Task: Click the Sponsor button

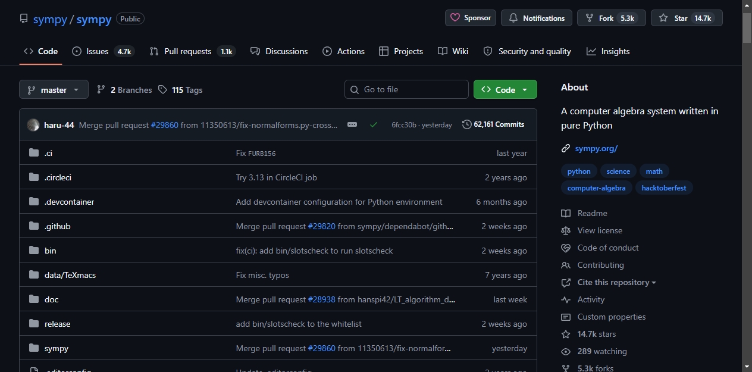Action: tap(471, 18)
